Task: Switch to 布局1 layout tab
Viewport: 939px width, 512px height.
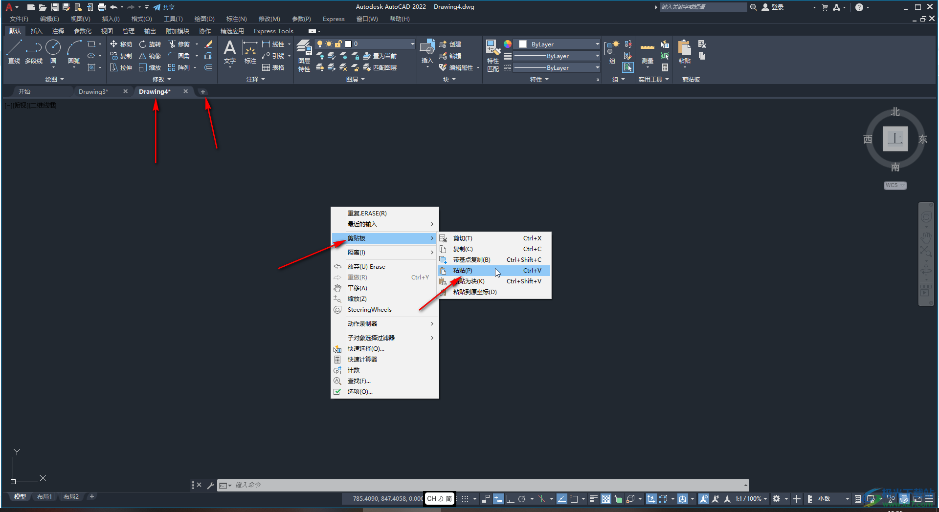Action: [45, 497]
